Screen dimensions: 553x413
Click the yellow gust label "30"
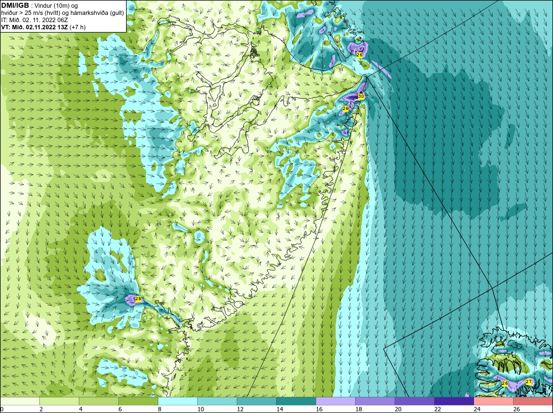(x=361, y=96)
